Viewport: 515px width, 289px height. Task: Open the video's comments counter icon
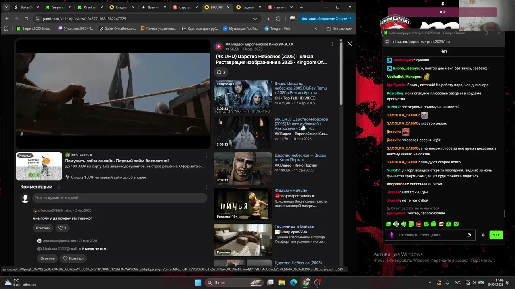click(x=221, y=72)
